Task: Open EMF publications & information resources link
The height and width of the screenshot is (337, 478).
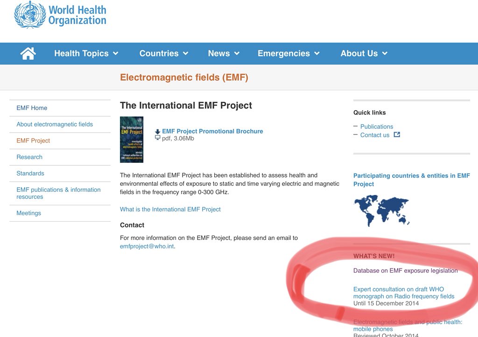Action: click(58, 193)
